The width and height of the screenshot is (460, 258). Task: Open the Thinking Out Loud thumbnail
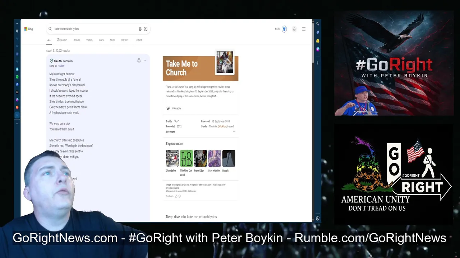point(186,158)
